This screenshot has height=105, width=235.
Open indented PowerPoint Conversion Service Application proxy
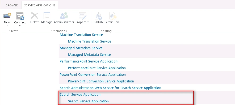coord(101,81)
